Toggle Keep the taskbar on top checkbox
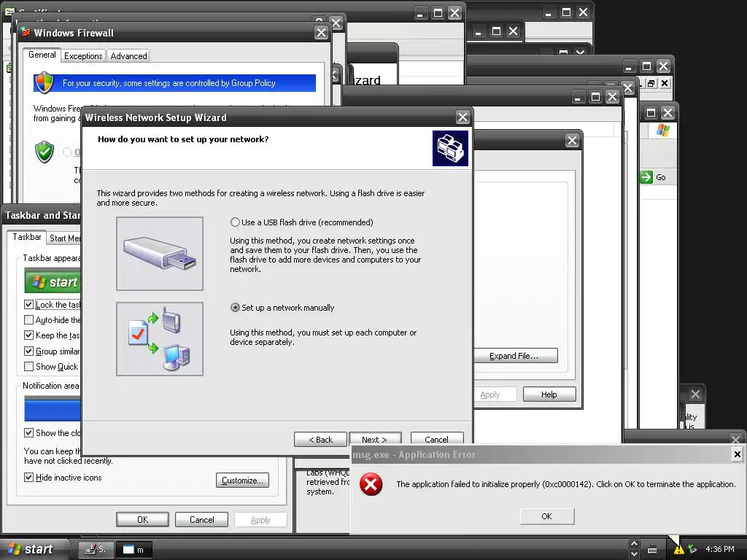 tap(28, 335)
